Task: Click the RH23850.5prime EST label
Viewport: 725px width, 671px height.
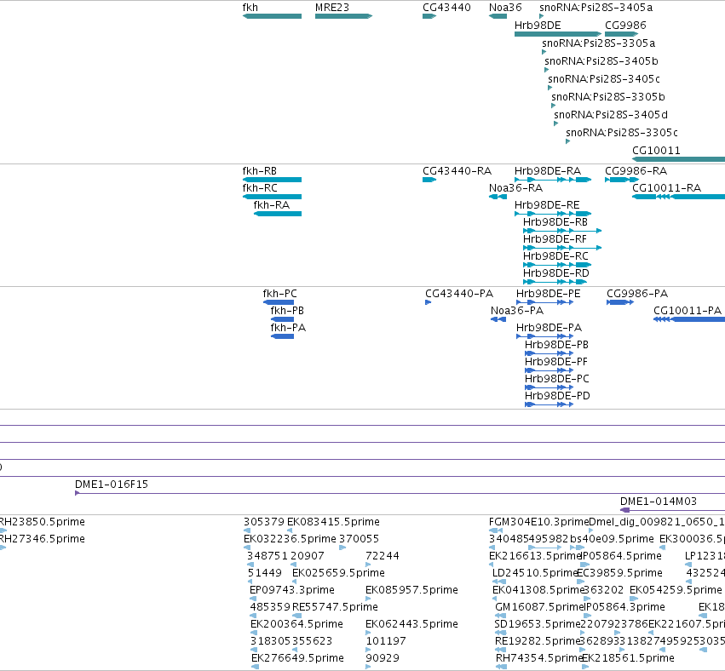Action: (42, 522)
